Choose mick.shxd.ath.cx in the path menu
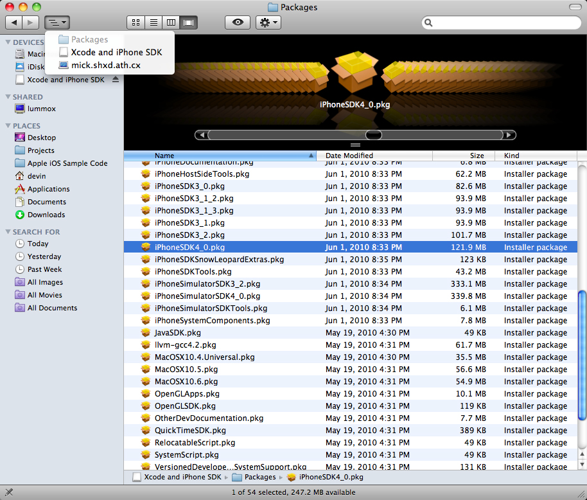The height and width of the screenshot is (500, 587). tap(105, 65)
